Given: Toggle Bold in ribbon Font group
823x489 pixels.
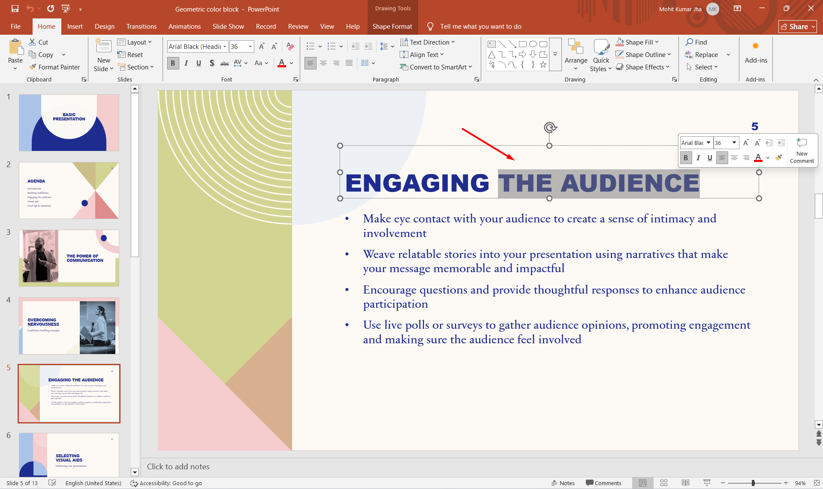Looking at the screenshot, I should pos(173,63).
